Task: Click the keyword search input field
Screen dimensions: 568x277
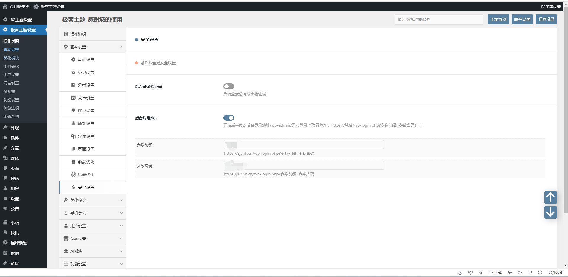Action: pos(438,20)
